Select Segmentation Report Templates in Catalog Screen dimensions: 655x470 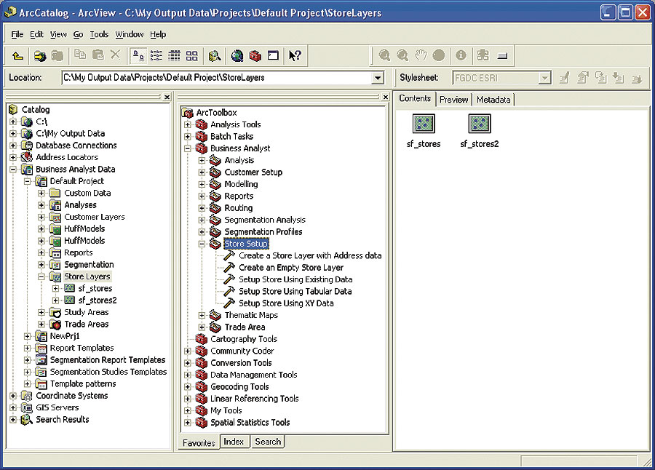[108, 359]
